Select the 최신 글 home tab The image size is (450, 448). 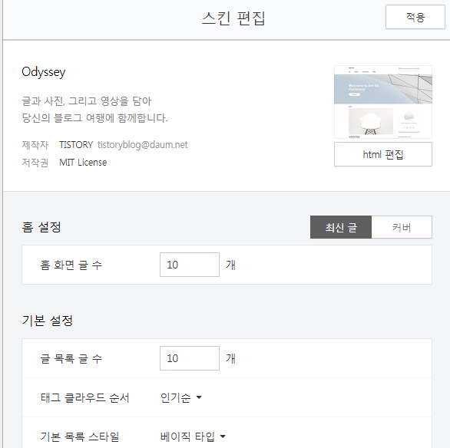(341, 227)
